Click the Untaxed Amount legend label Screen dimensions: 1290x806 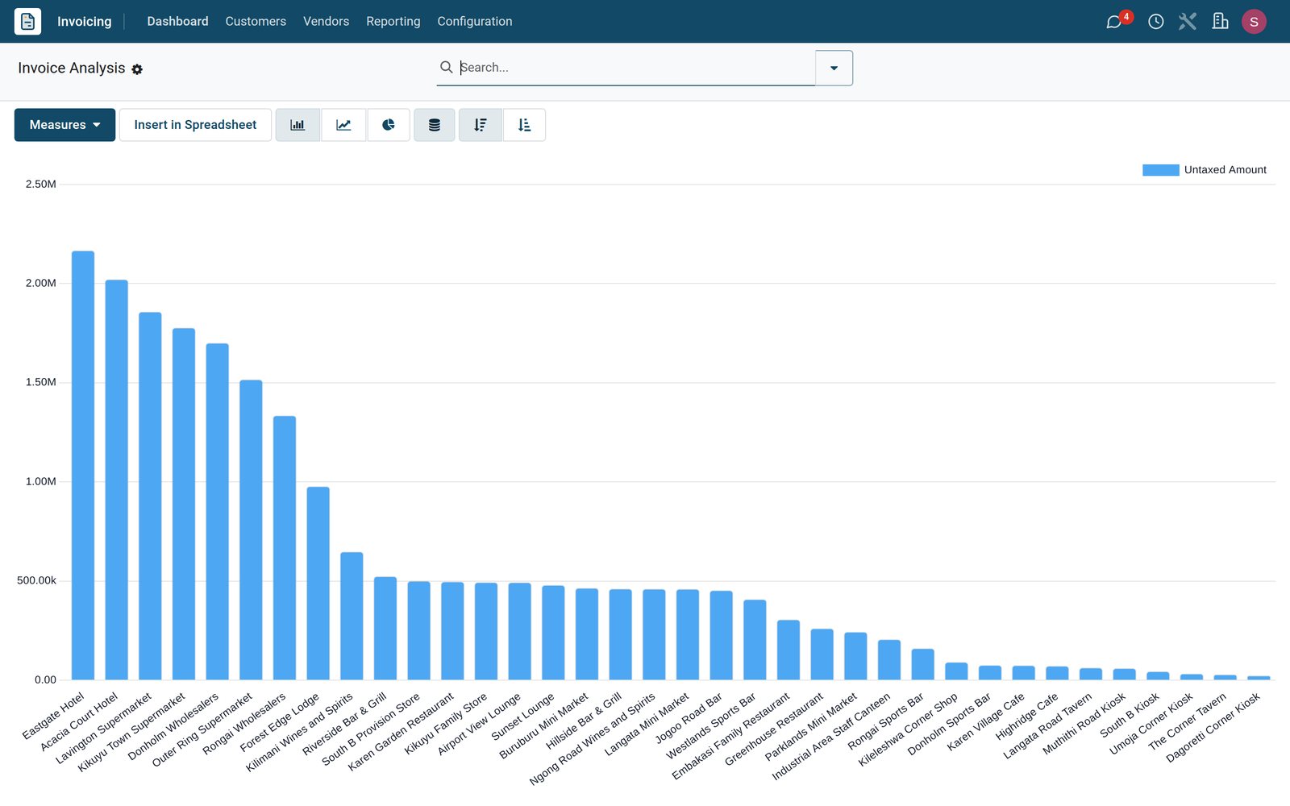pyautogui.click(x=1225, y=170)
